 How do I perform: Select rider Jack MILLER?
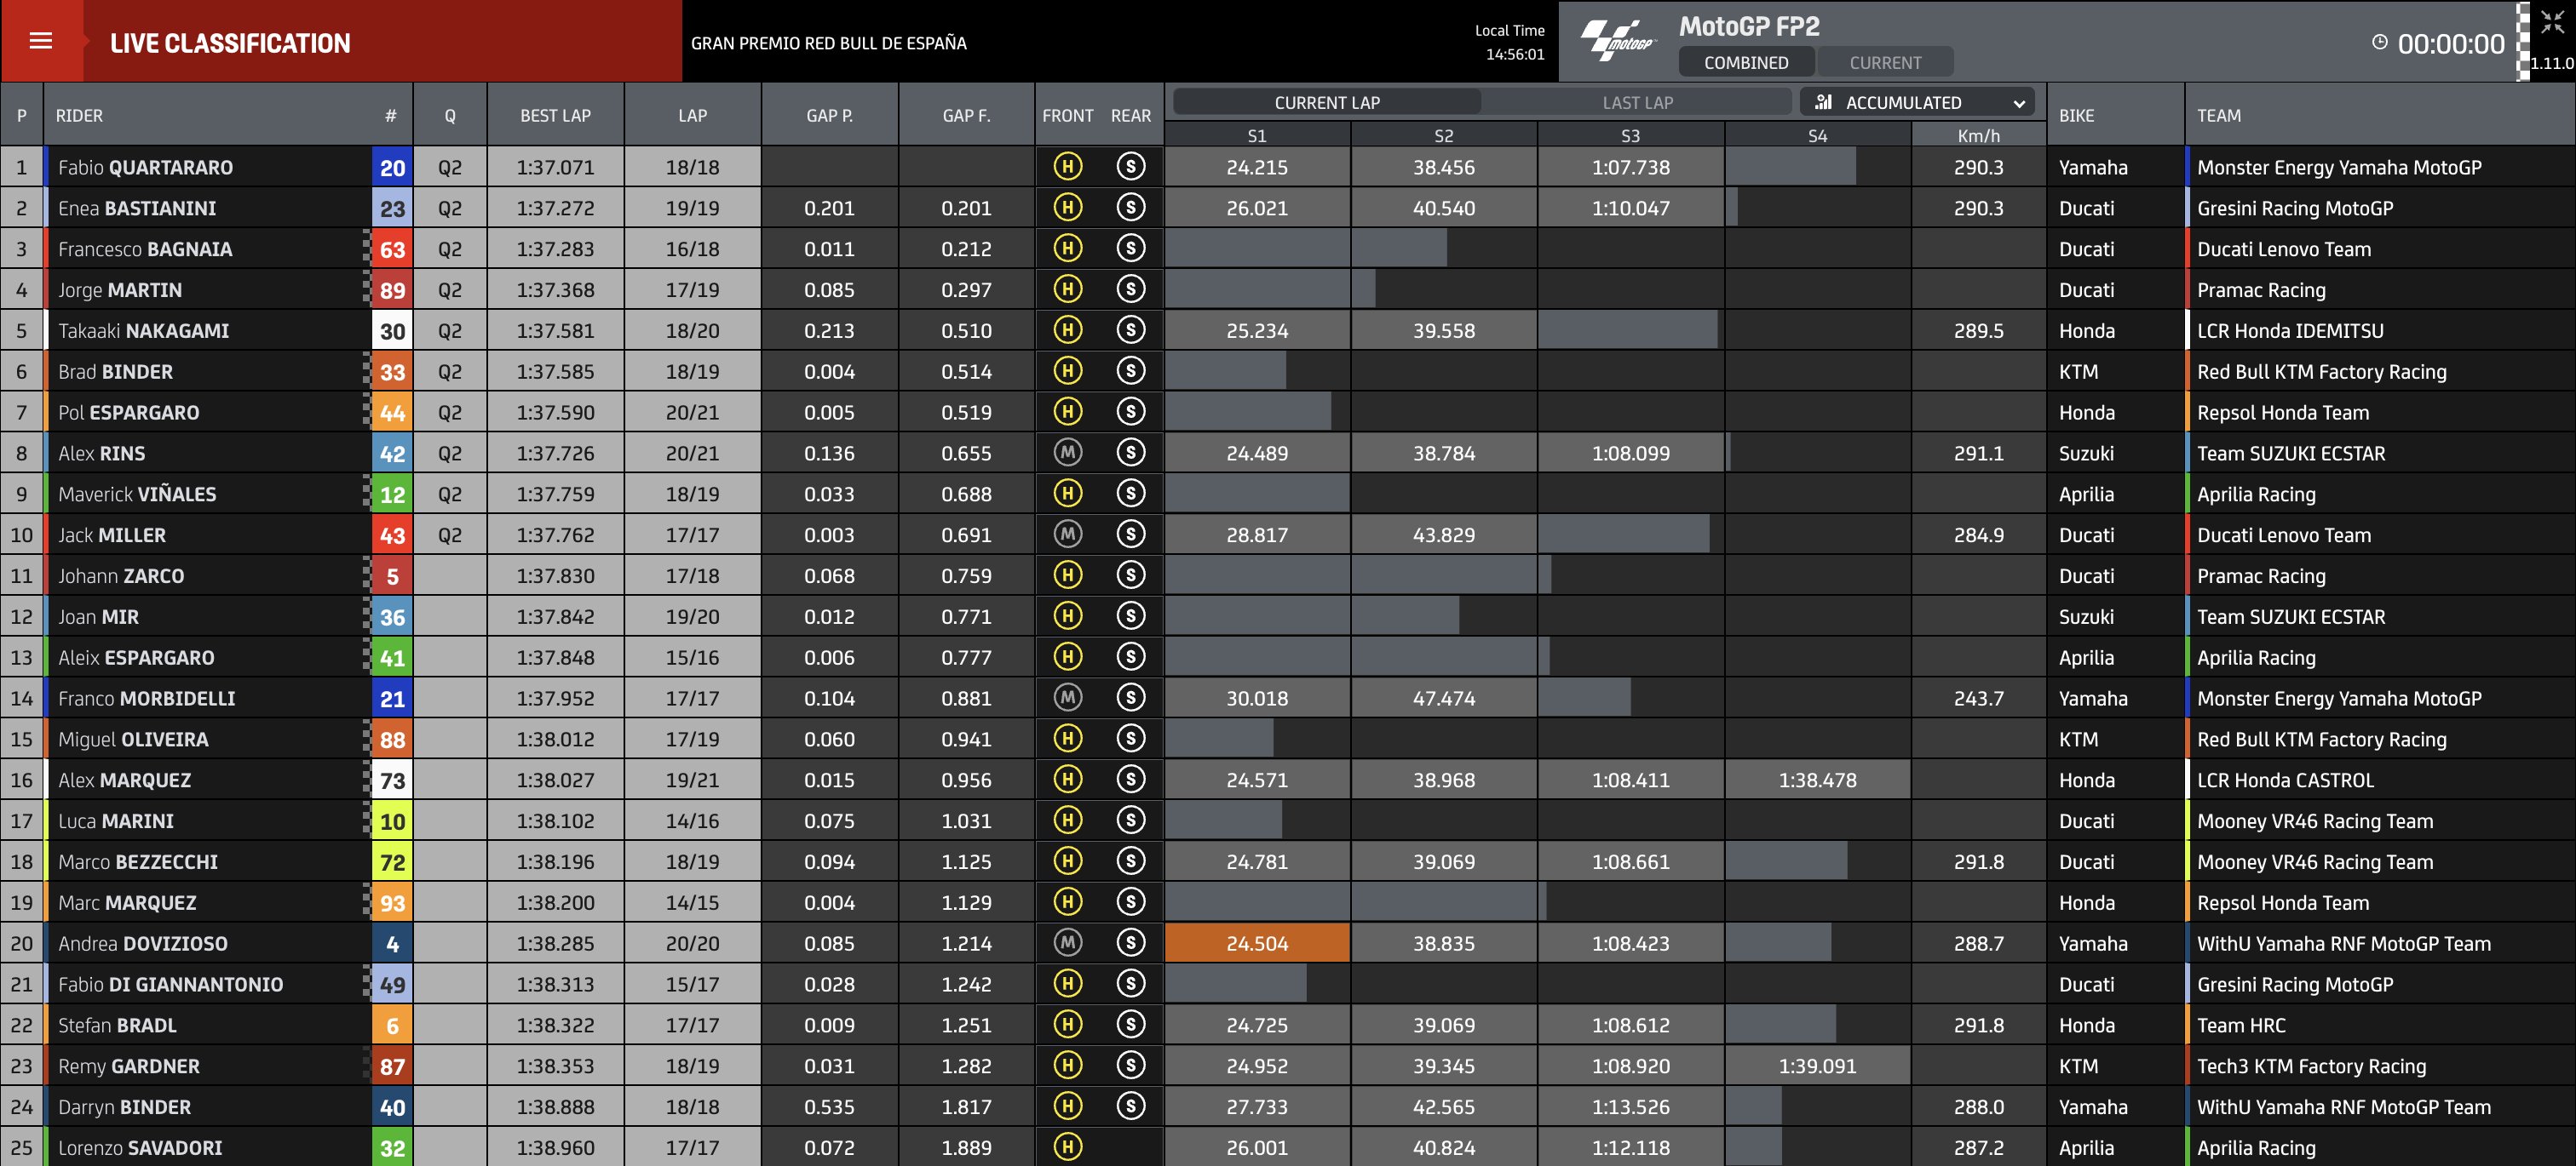click(x=112, y=534)
